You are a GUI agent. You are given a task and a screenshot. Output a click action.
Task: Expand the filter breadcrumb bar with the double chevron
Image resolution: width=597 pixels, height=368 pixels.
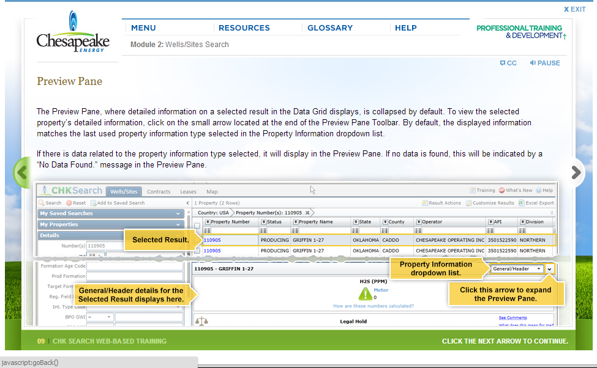(x=552, y=213)
